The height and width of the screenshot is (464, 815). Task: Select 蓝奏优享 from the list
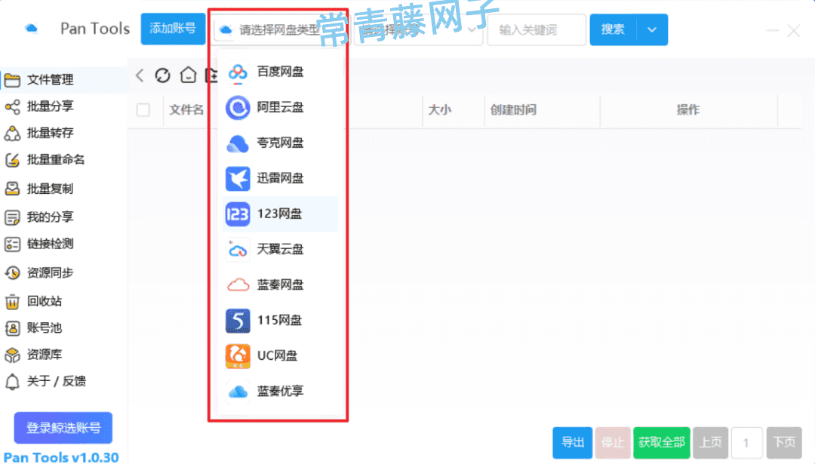click(280, 392)
